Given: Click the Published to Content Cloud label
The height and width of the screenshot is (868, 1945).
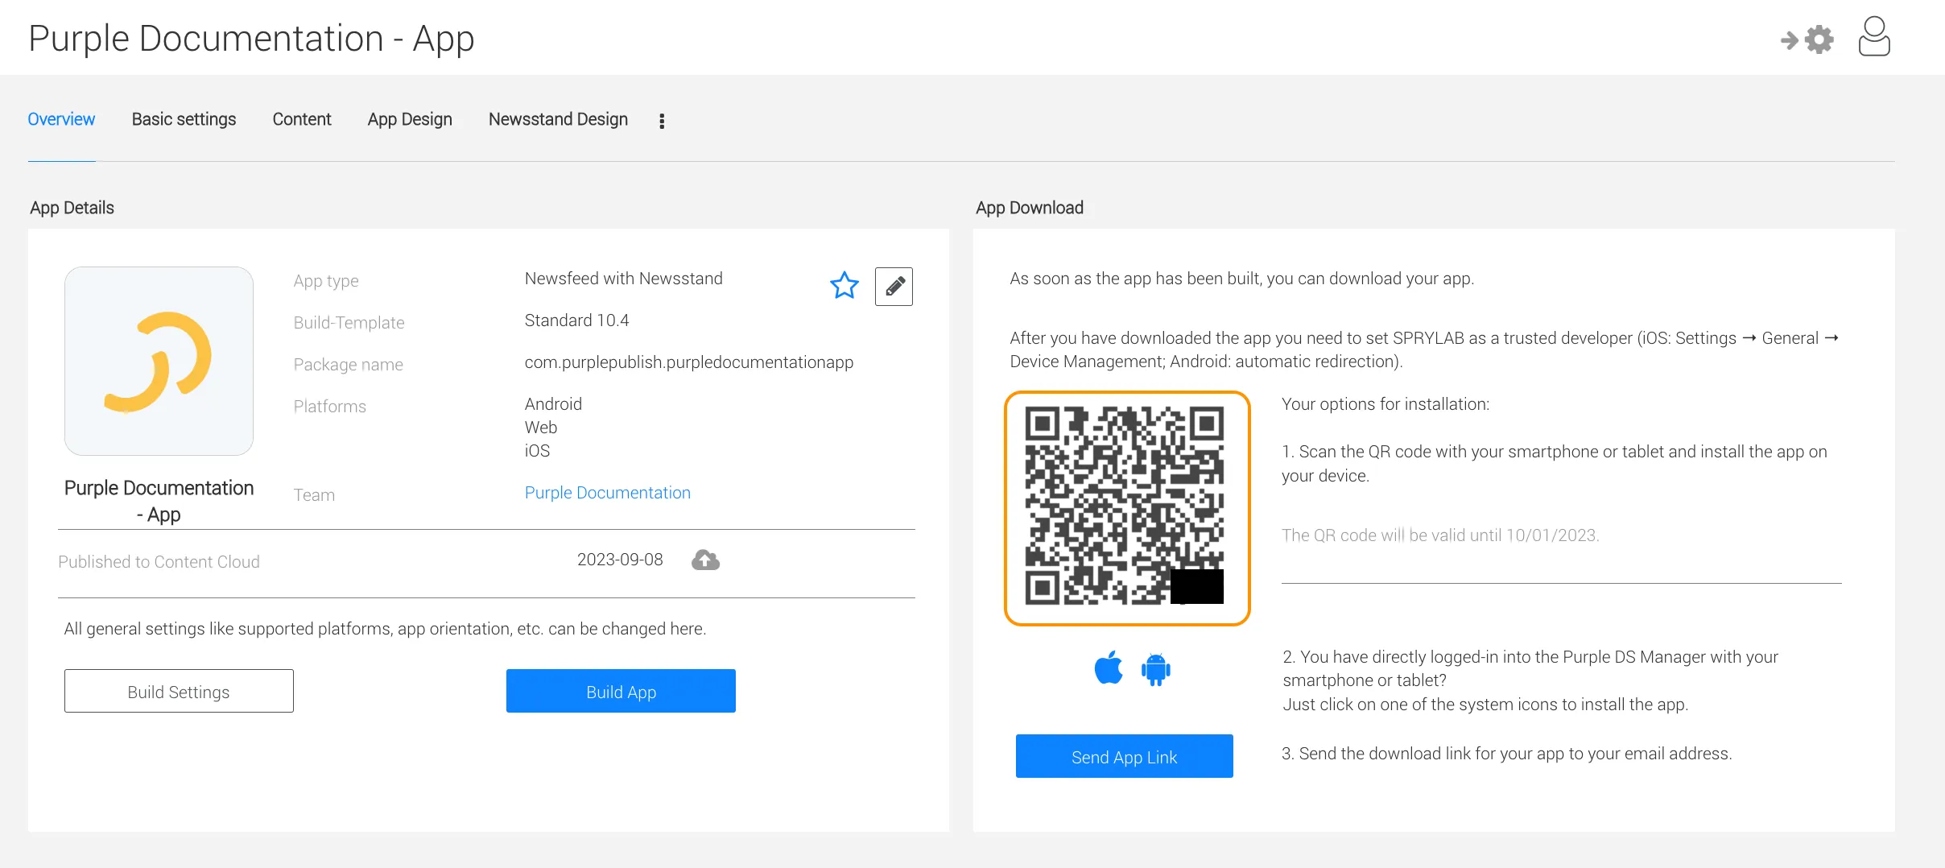Looking at the screenshot, I should 159,562.
